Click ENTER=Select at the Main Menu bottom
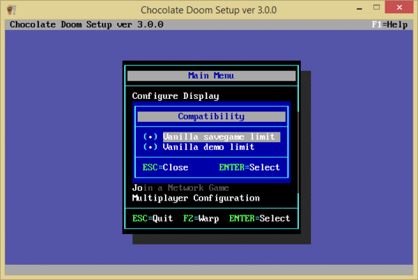This screenshot has width=418, height=280. click(x=259, y=219)
